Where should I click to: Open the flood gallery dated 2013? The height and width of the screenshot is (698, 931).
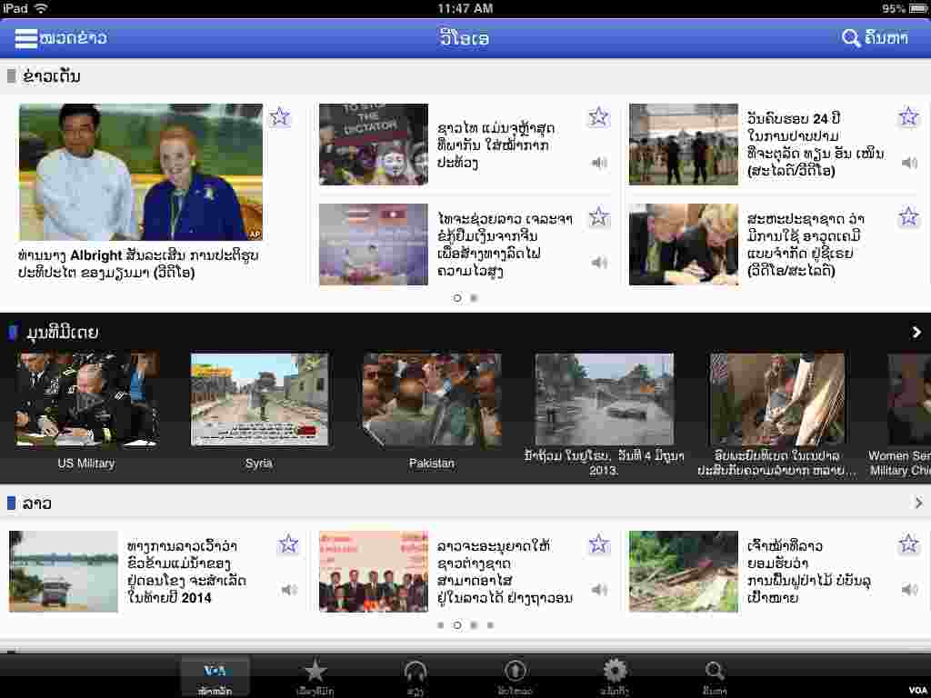tap(605, 399)
